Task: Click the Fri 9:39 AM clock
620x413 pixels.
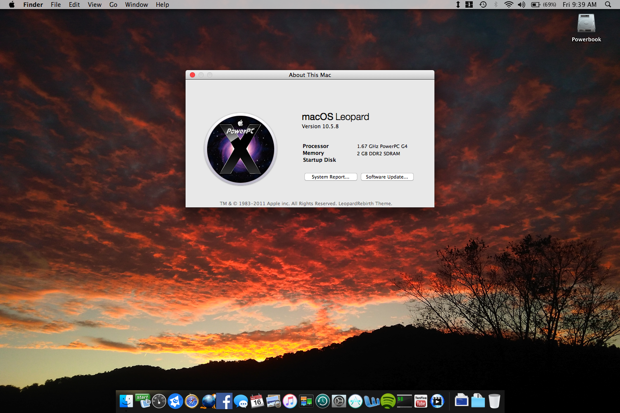Action: pyautogui.click(x=580, y=4)
